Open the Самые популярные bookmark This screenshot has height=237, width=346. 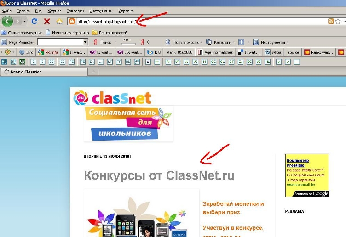(x=22, y=33)
